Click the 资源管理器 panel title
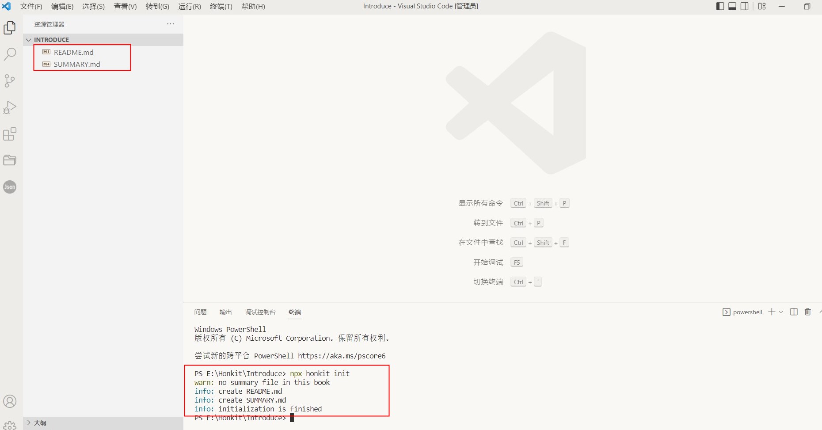This screenshot has width=822, height=430. coord(49,24)
